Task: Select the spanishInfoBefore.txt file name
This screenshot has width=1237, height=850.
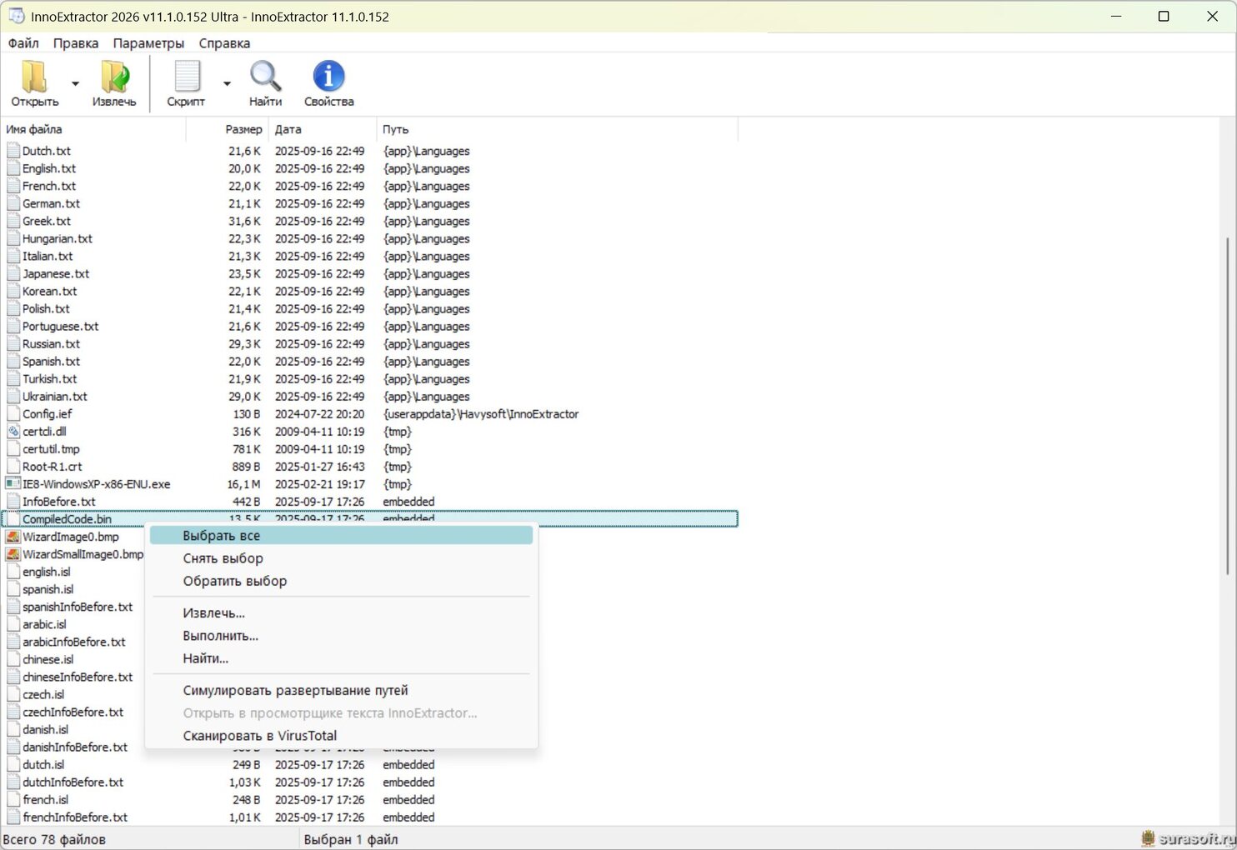Action: [x=78, y=607]
